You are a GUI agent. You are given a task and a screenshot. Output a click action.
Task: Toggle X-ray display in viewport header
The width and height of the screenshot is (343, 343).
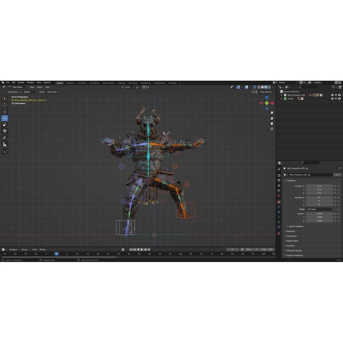254,87
